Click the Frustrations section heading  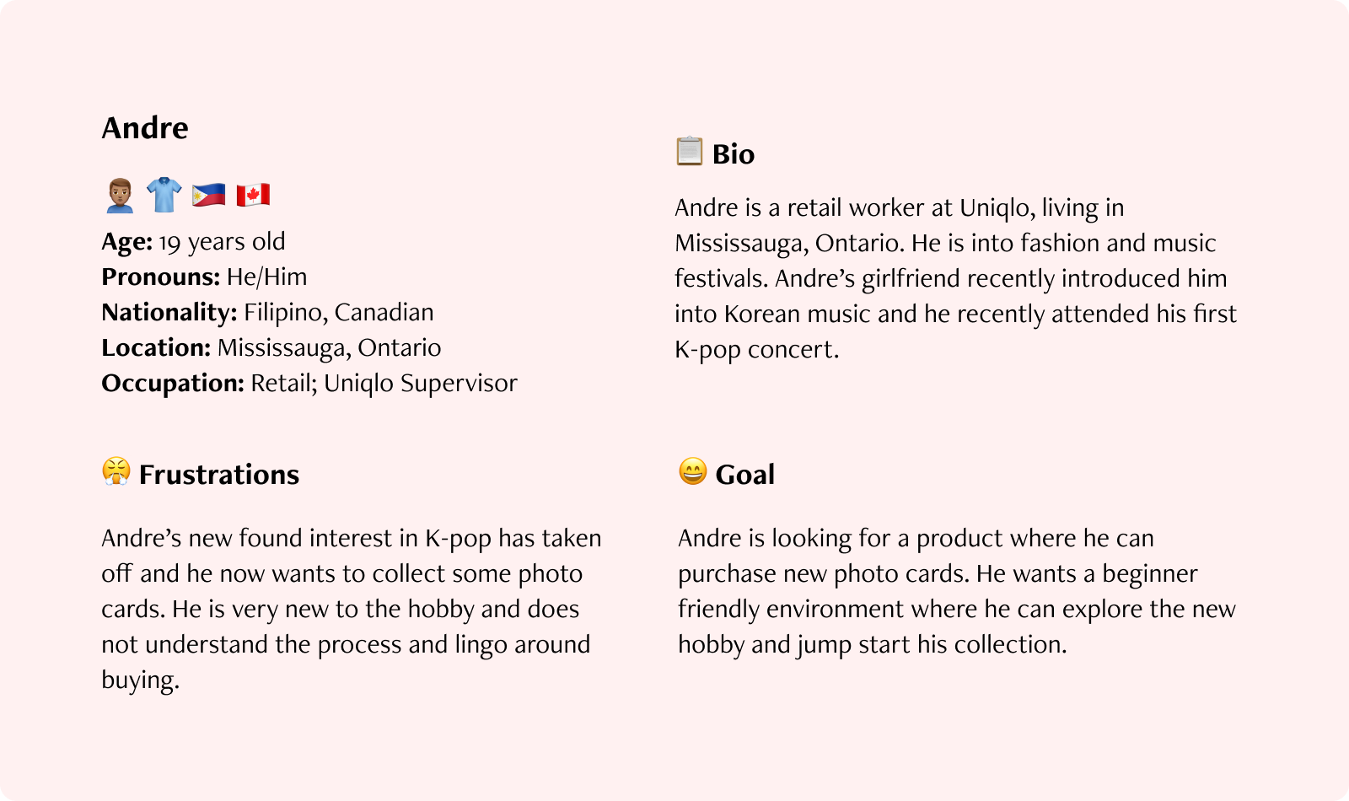219,475
